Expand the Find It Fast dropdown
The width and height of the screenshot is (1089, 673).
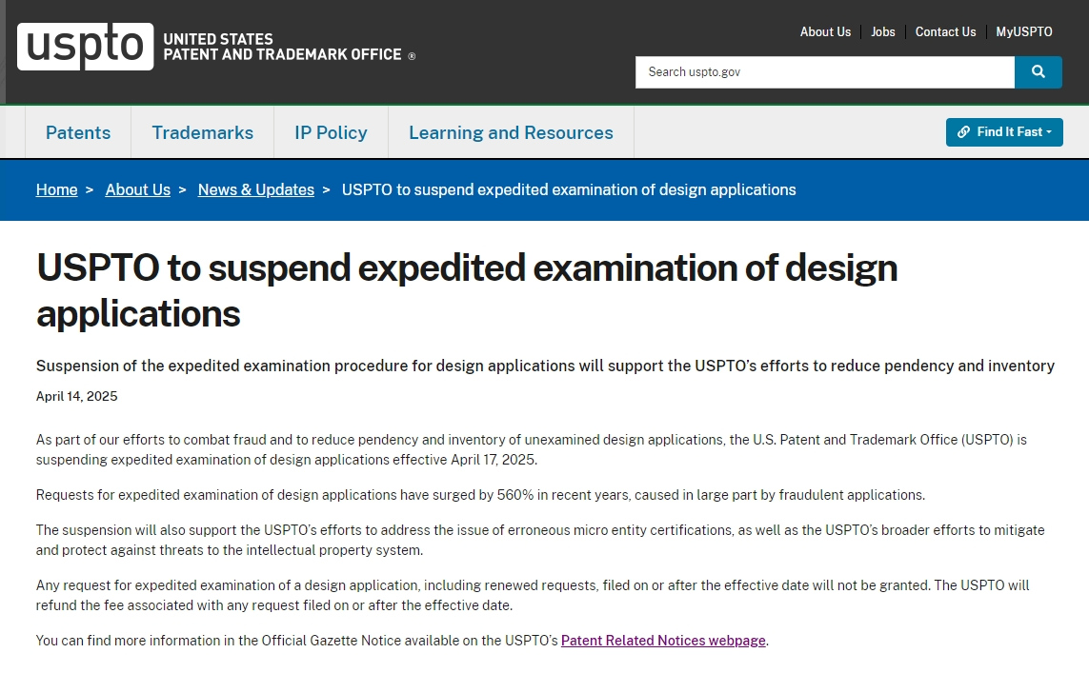(x=1004, y=131)
